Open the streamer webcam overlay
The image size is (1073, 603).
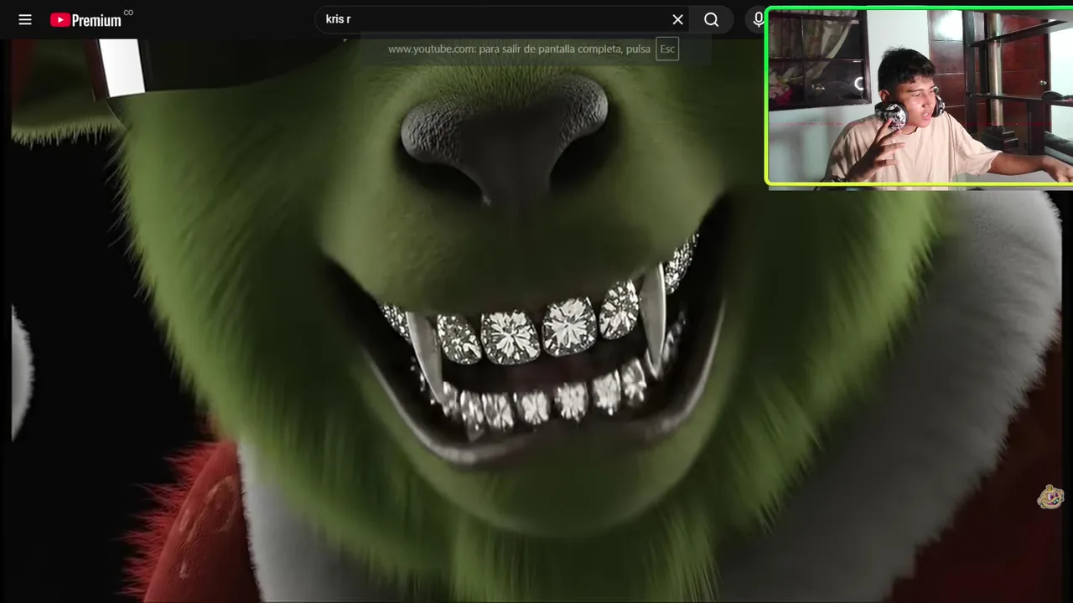(920, 97)
